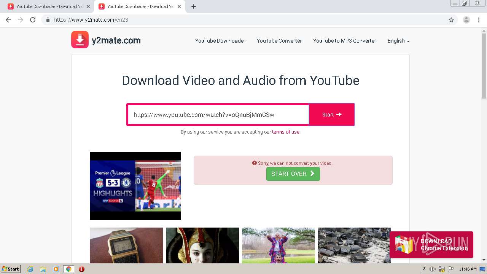Open the YouTube Downloader nav link
Image resolution: width=487 pixels, height=274 pixels.
click(x=220, y=41)
